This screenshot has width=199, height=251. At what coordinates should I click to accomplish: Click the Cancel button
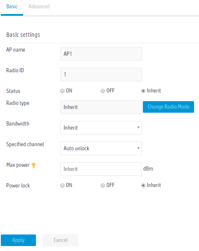pos(61,240)
